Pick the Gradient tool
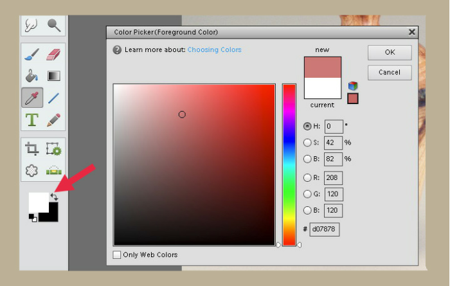This screenshot has height=286, width=450. tap(53, 76)
